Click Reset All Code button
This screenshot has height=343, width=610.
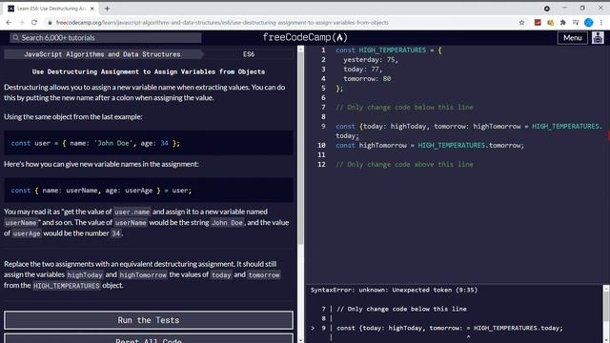(x=149, y=339)
